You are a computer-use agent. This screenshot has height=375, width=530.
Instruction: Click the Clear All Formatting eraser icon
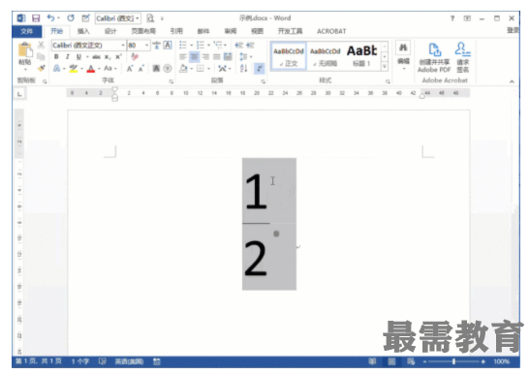[x=135, y=56]
